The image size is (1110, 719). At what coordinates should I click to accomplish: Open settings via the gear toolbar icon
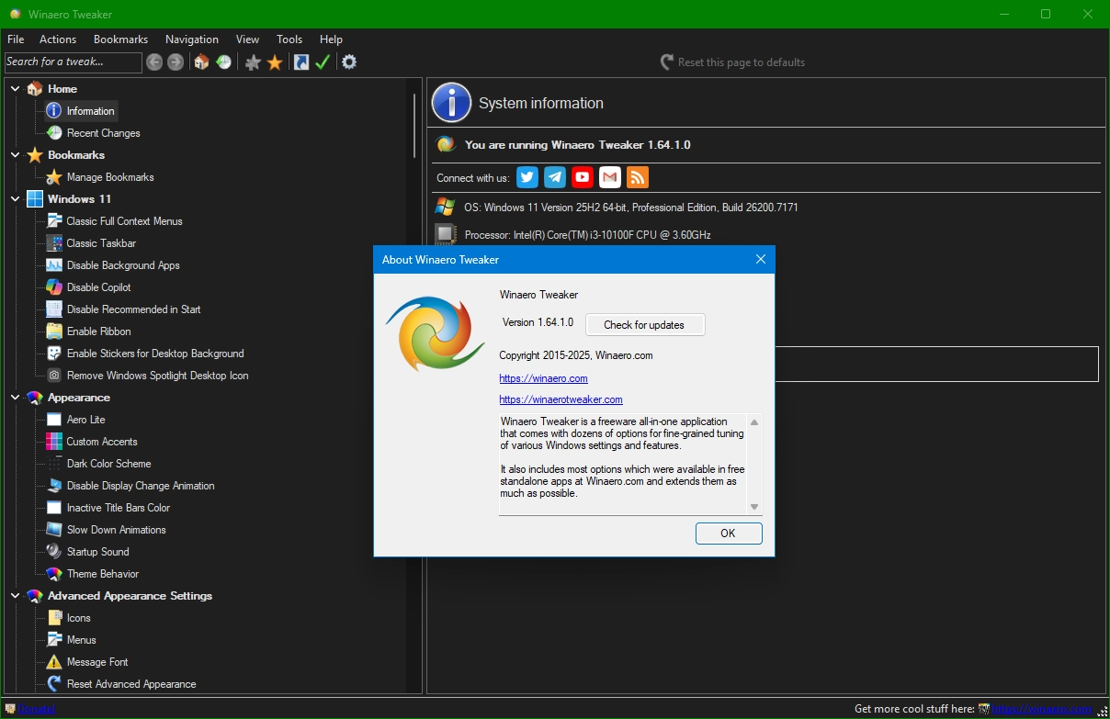pyautogui.click(x=349, y=62)
